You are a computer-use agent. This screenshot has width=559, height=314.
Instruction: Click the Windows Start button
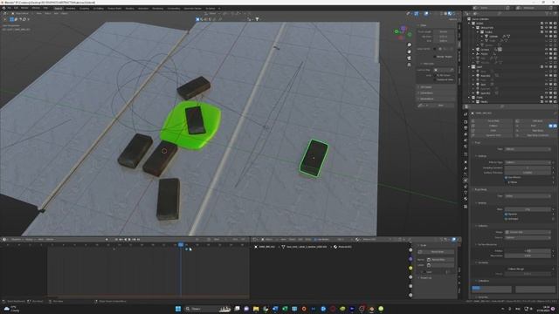click(x=178, y=309)
